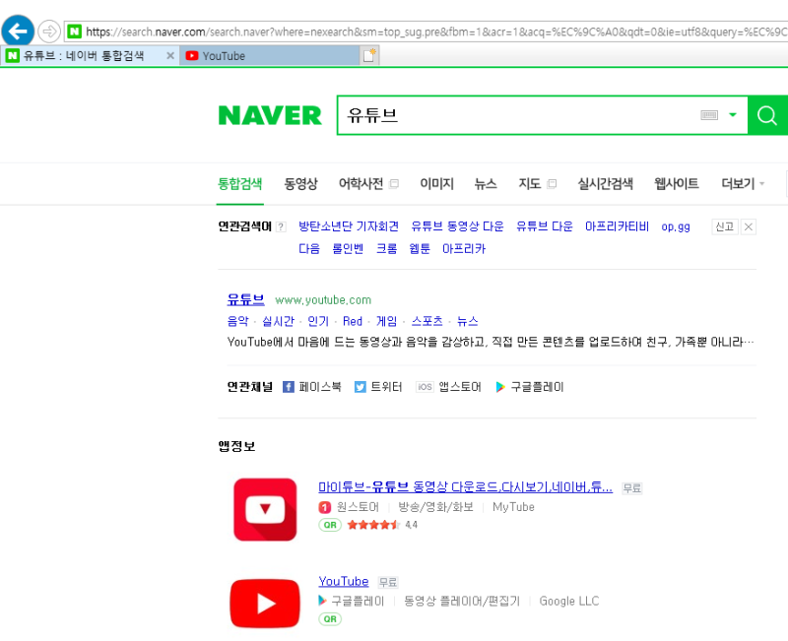The width and height of the screenshot is (788, 641).
Task: Open related search 다음
Action: click(309, 249)
